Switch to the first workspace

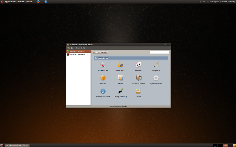click(x=215, y=145)
